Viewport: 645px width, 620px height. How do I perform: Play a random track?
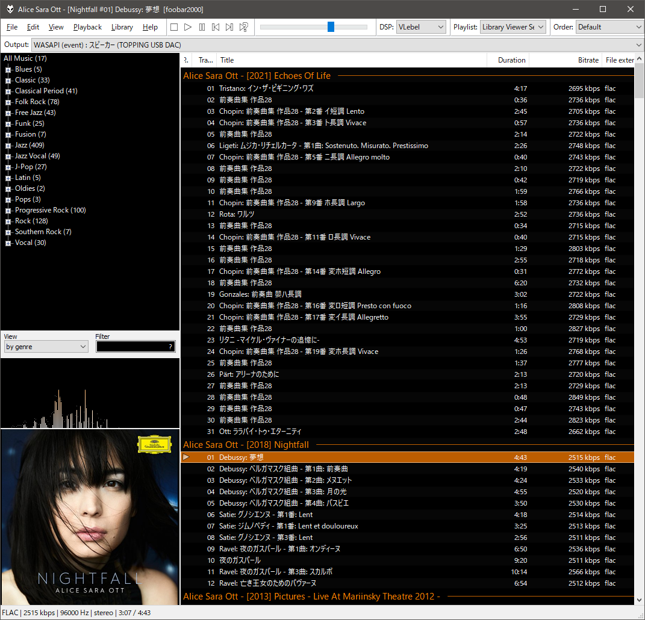pyautogui.click(x=243, y=27)
